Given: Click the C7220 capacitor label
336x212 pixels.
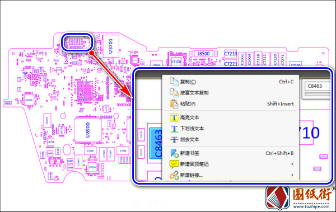Looking at the screenshot, I should point(275,59).
